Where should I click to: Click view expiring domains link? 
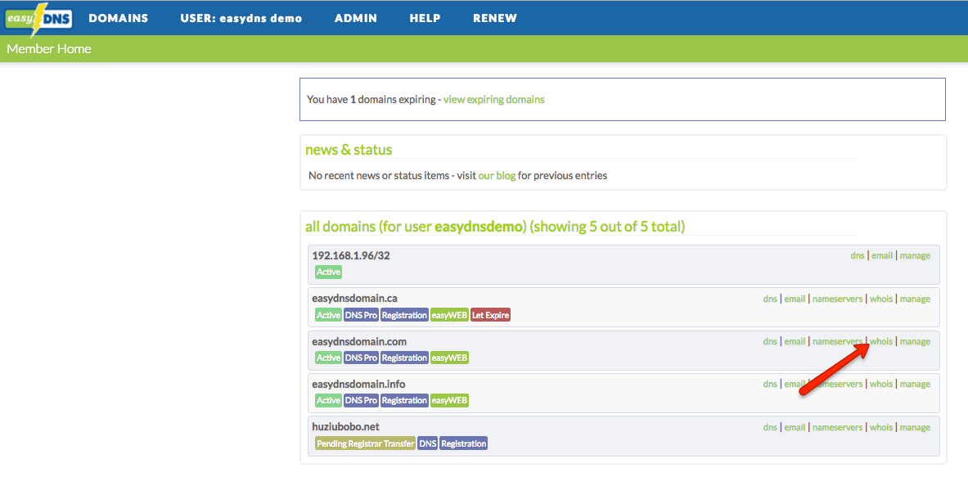pyautogui.click(x=493, y=98)
